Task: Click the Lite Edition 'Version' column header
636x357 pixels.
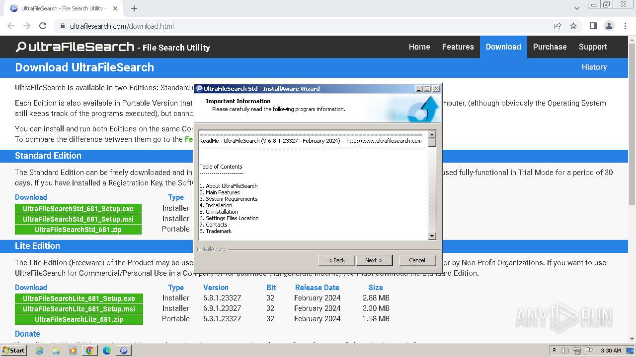Action: 216,288
